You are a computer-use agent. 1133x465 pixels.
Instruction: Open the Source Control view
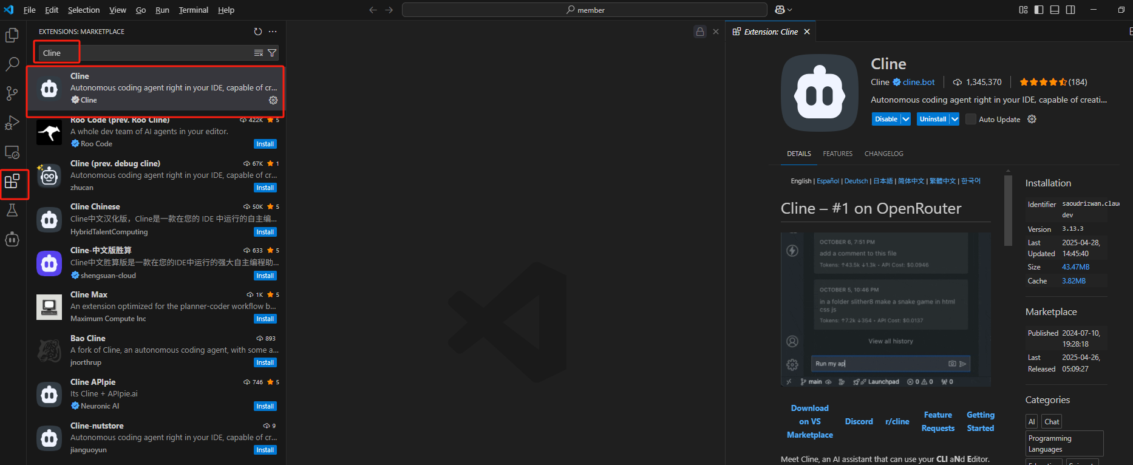click(12, 93)
